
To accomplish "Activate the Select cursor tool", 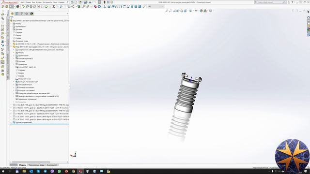I will (99, 2).
